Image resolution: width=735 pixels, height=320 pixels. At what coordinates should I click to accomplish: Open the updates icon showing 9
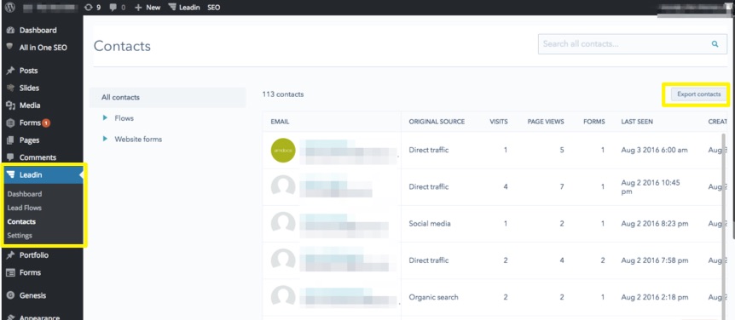click(x=89, y=7)
